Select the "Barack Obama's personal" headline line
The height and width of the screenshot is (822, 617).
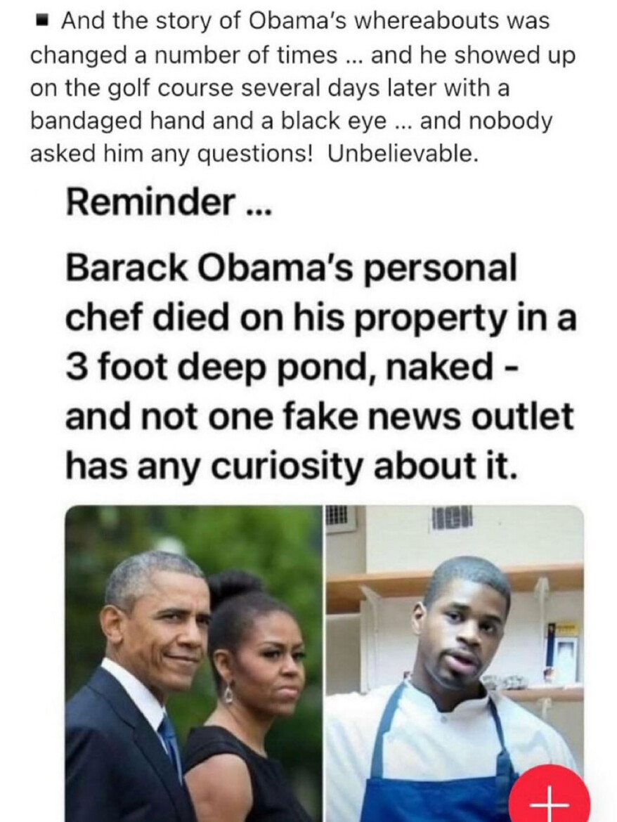291,268
